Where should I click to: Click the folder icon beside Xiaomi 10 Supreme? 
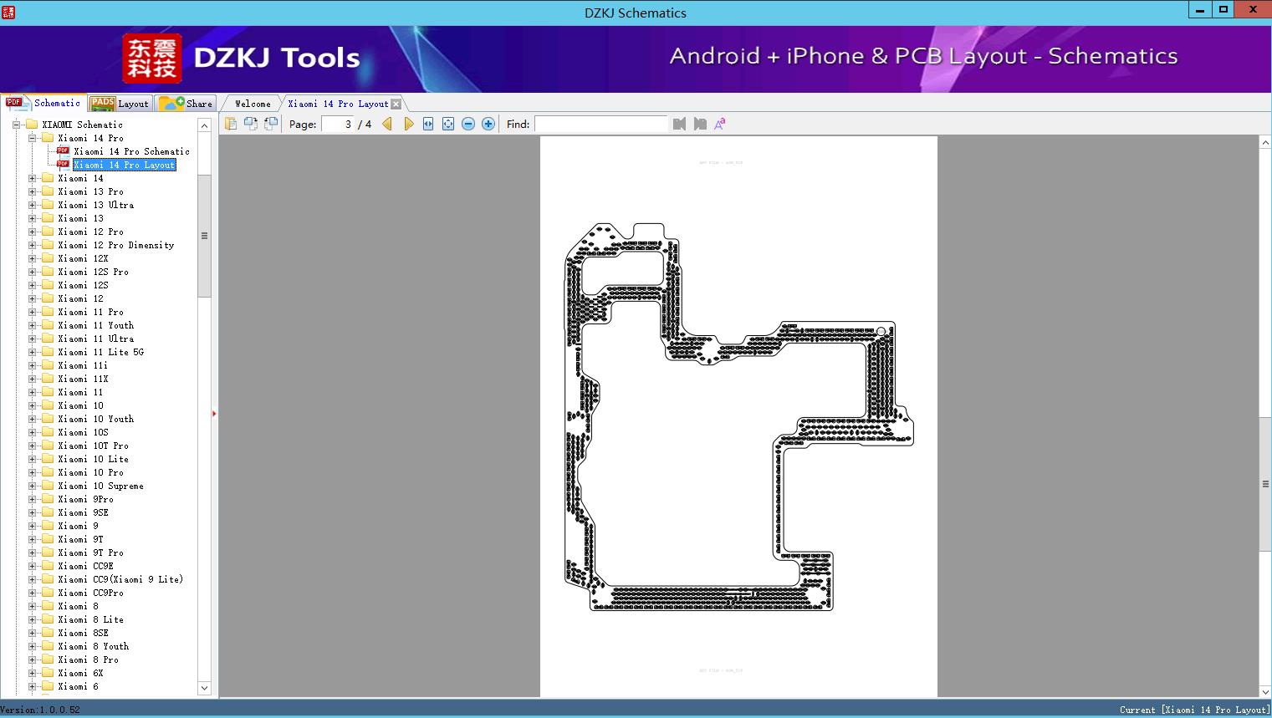pos(48,486)
